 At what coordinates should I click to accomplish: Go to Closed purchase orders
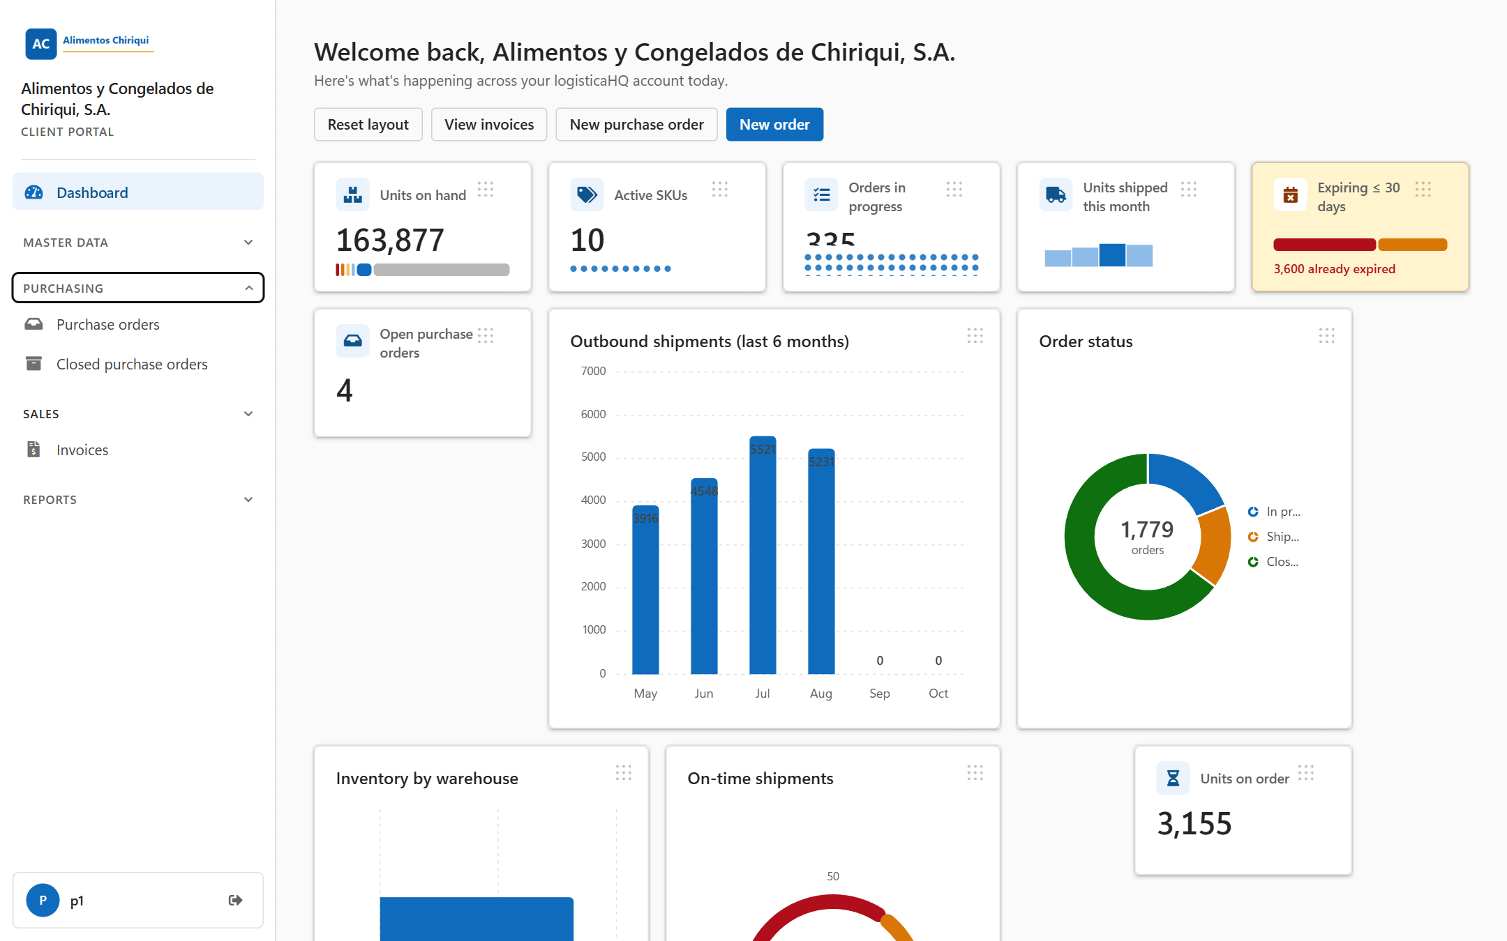[138, 364]
